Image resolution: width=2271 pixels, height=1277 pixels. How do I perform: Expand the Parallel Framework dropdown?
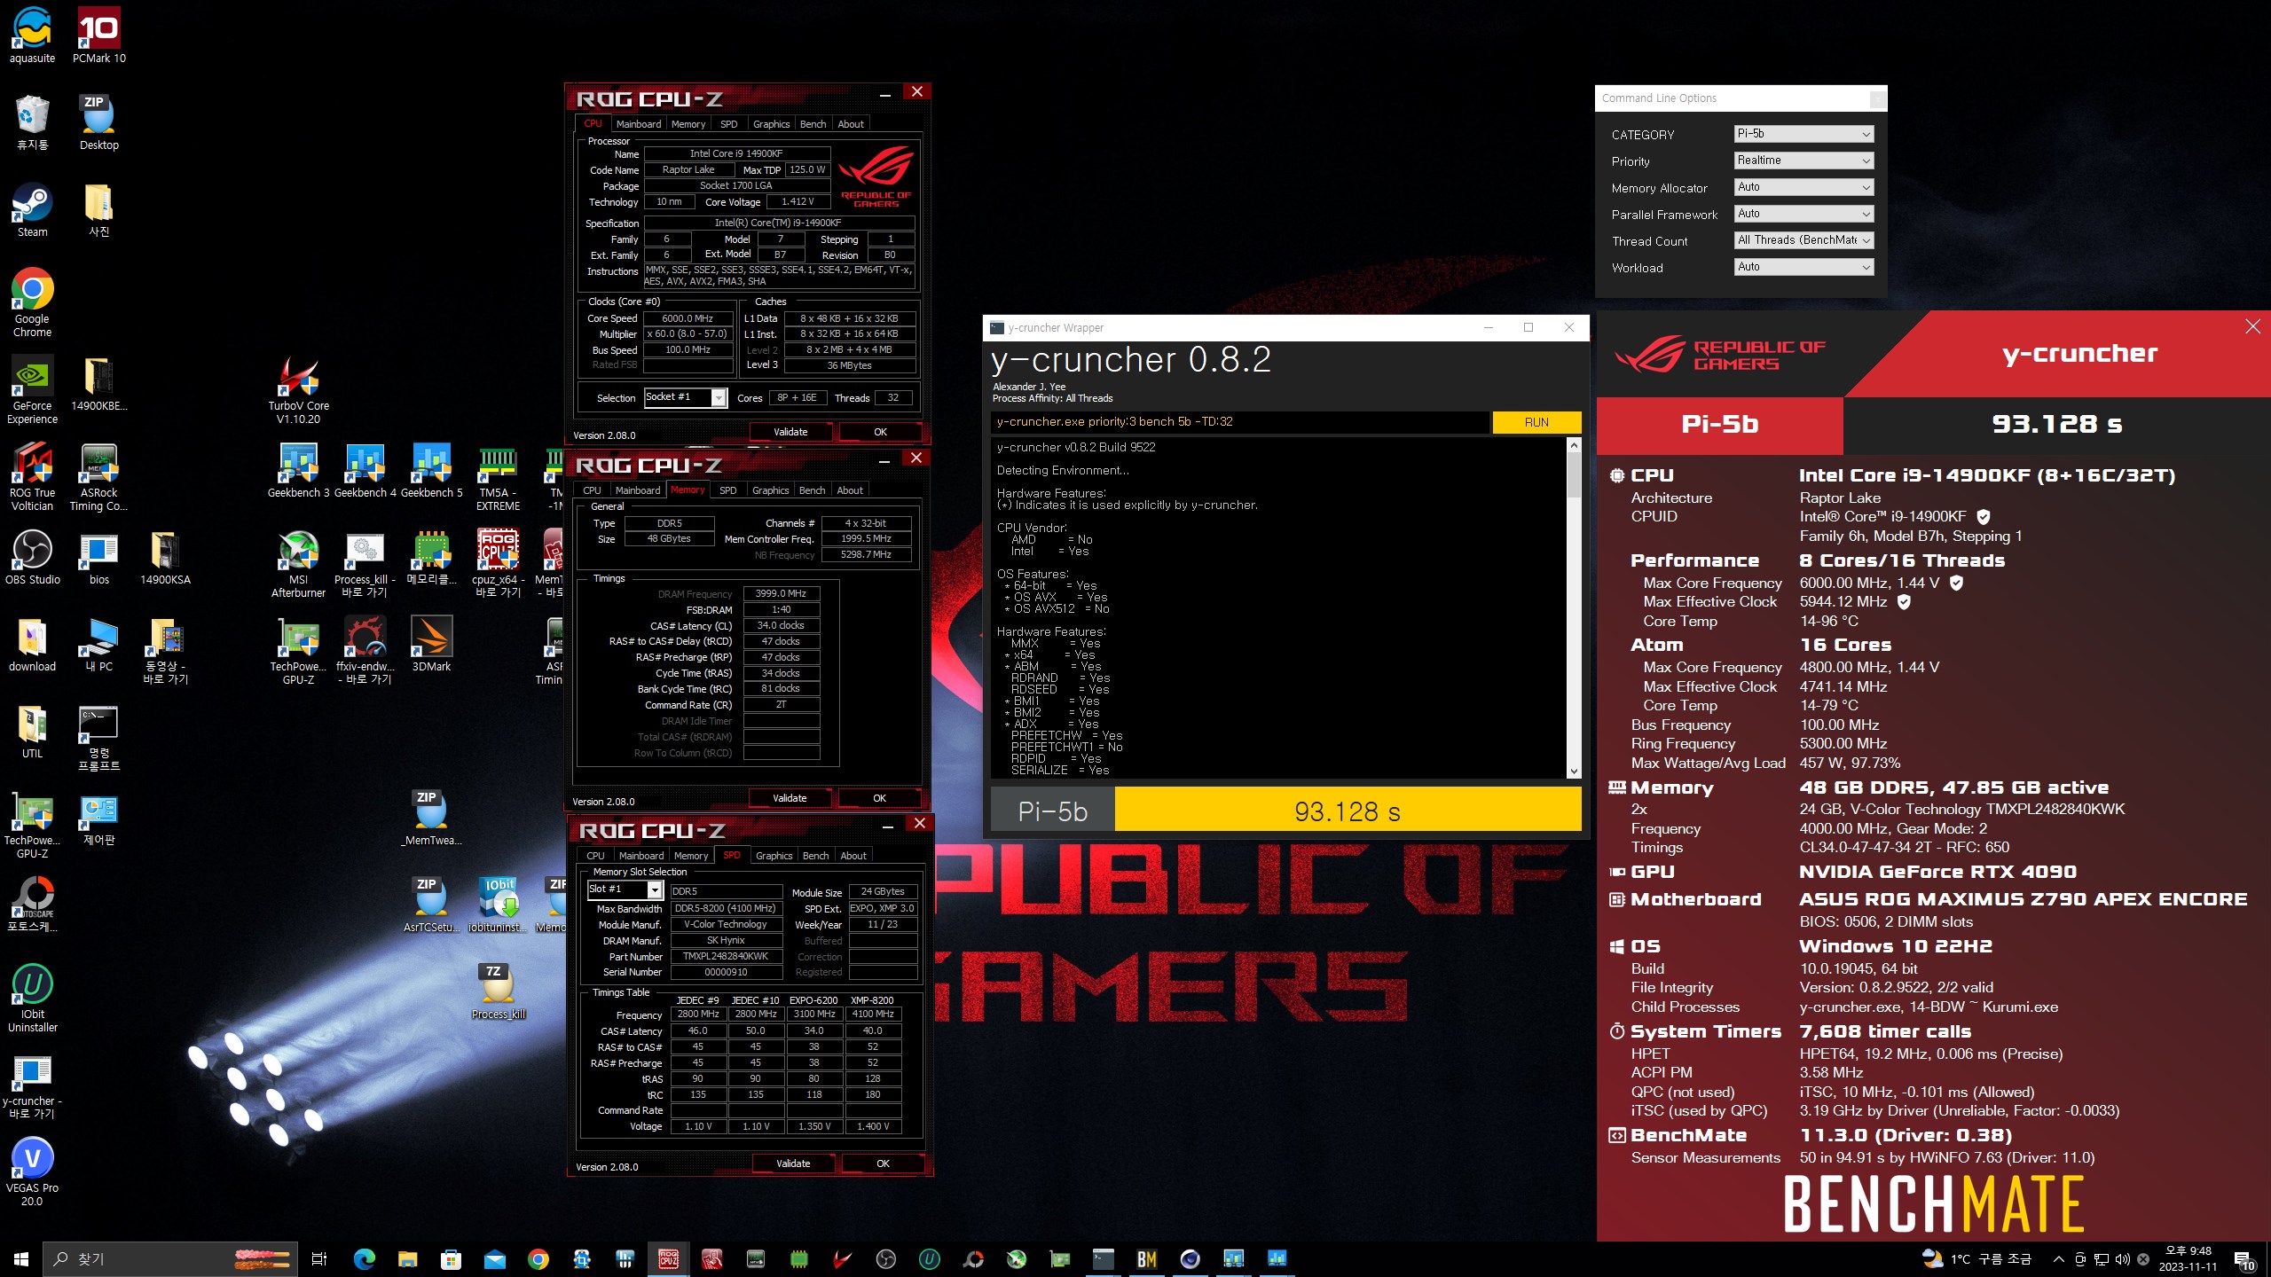click(x=1803, y=214)
